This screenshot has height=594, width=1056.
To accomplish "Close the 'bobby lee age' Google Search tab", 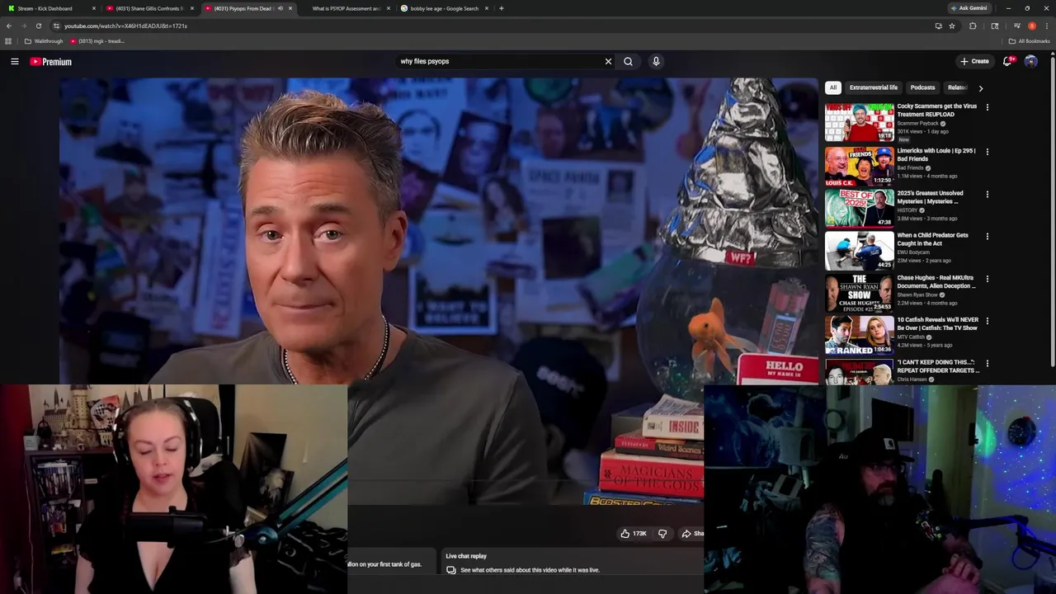I will [x=487, y=8].
